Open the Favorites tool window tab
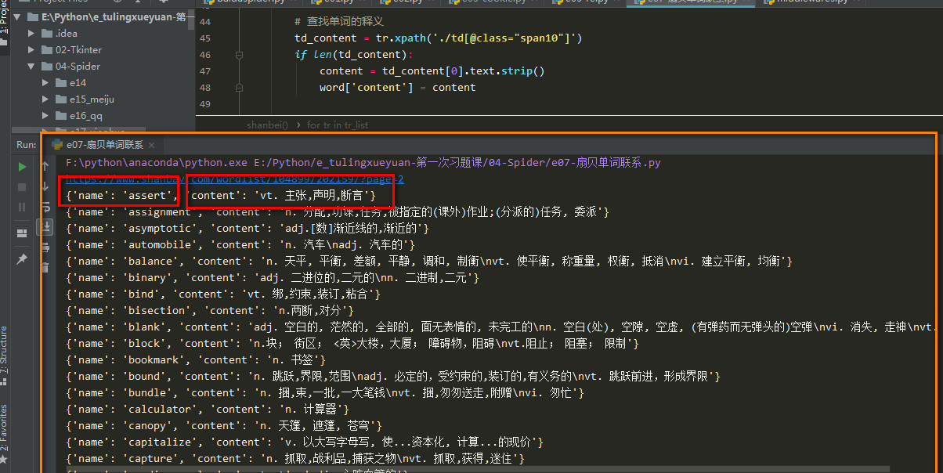The height and width of the screenshot is (473, 943). pos(5,428)
